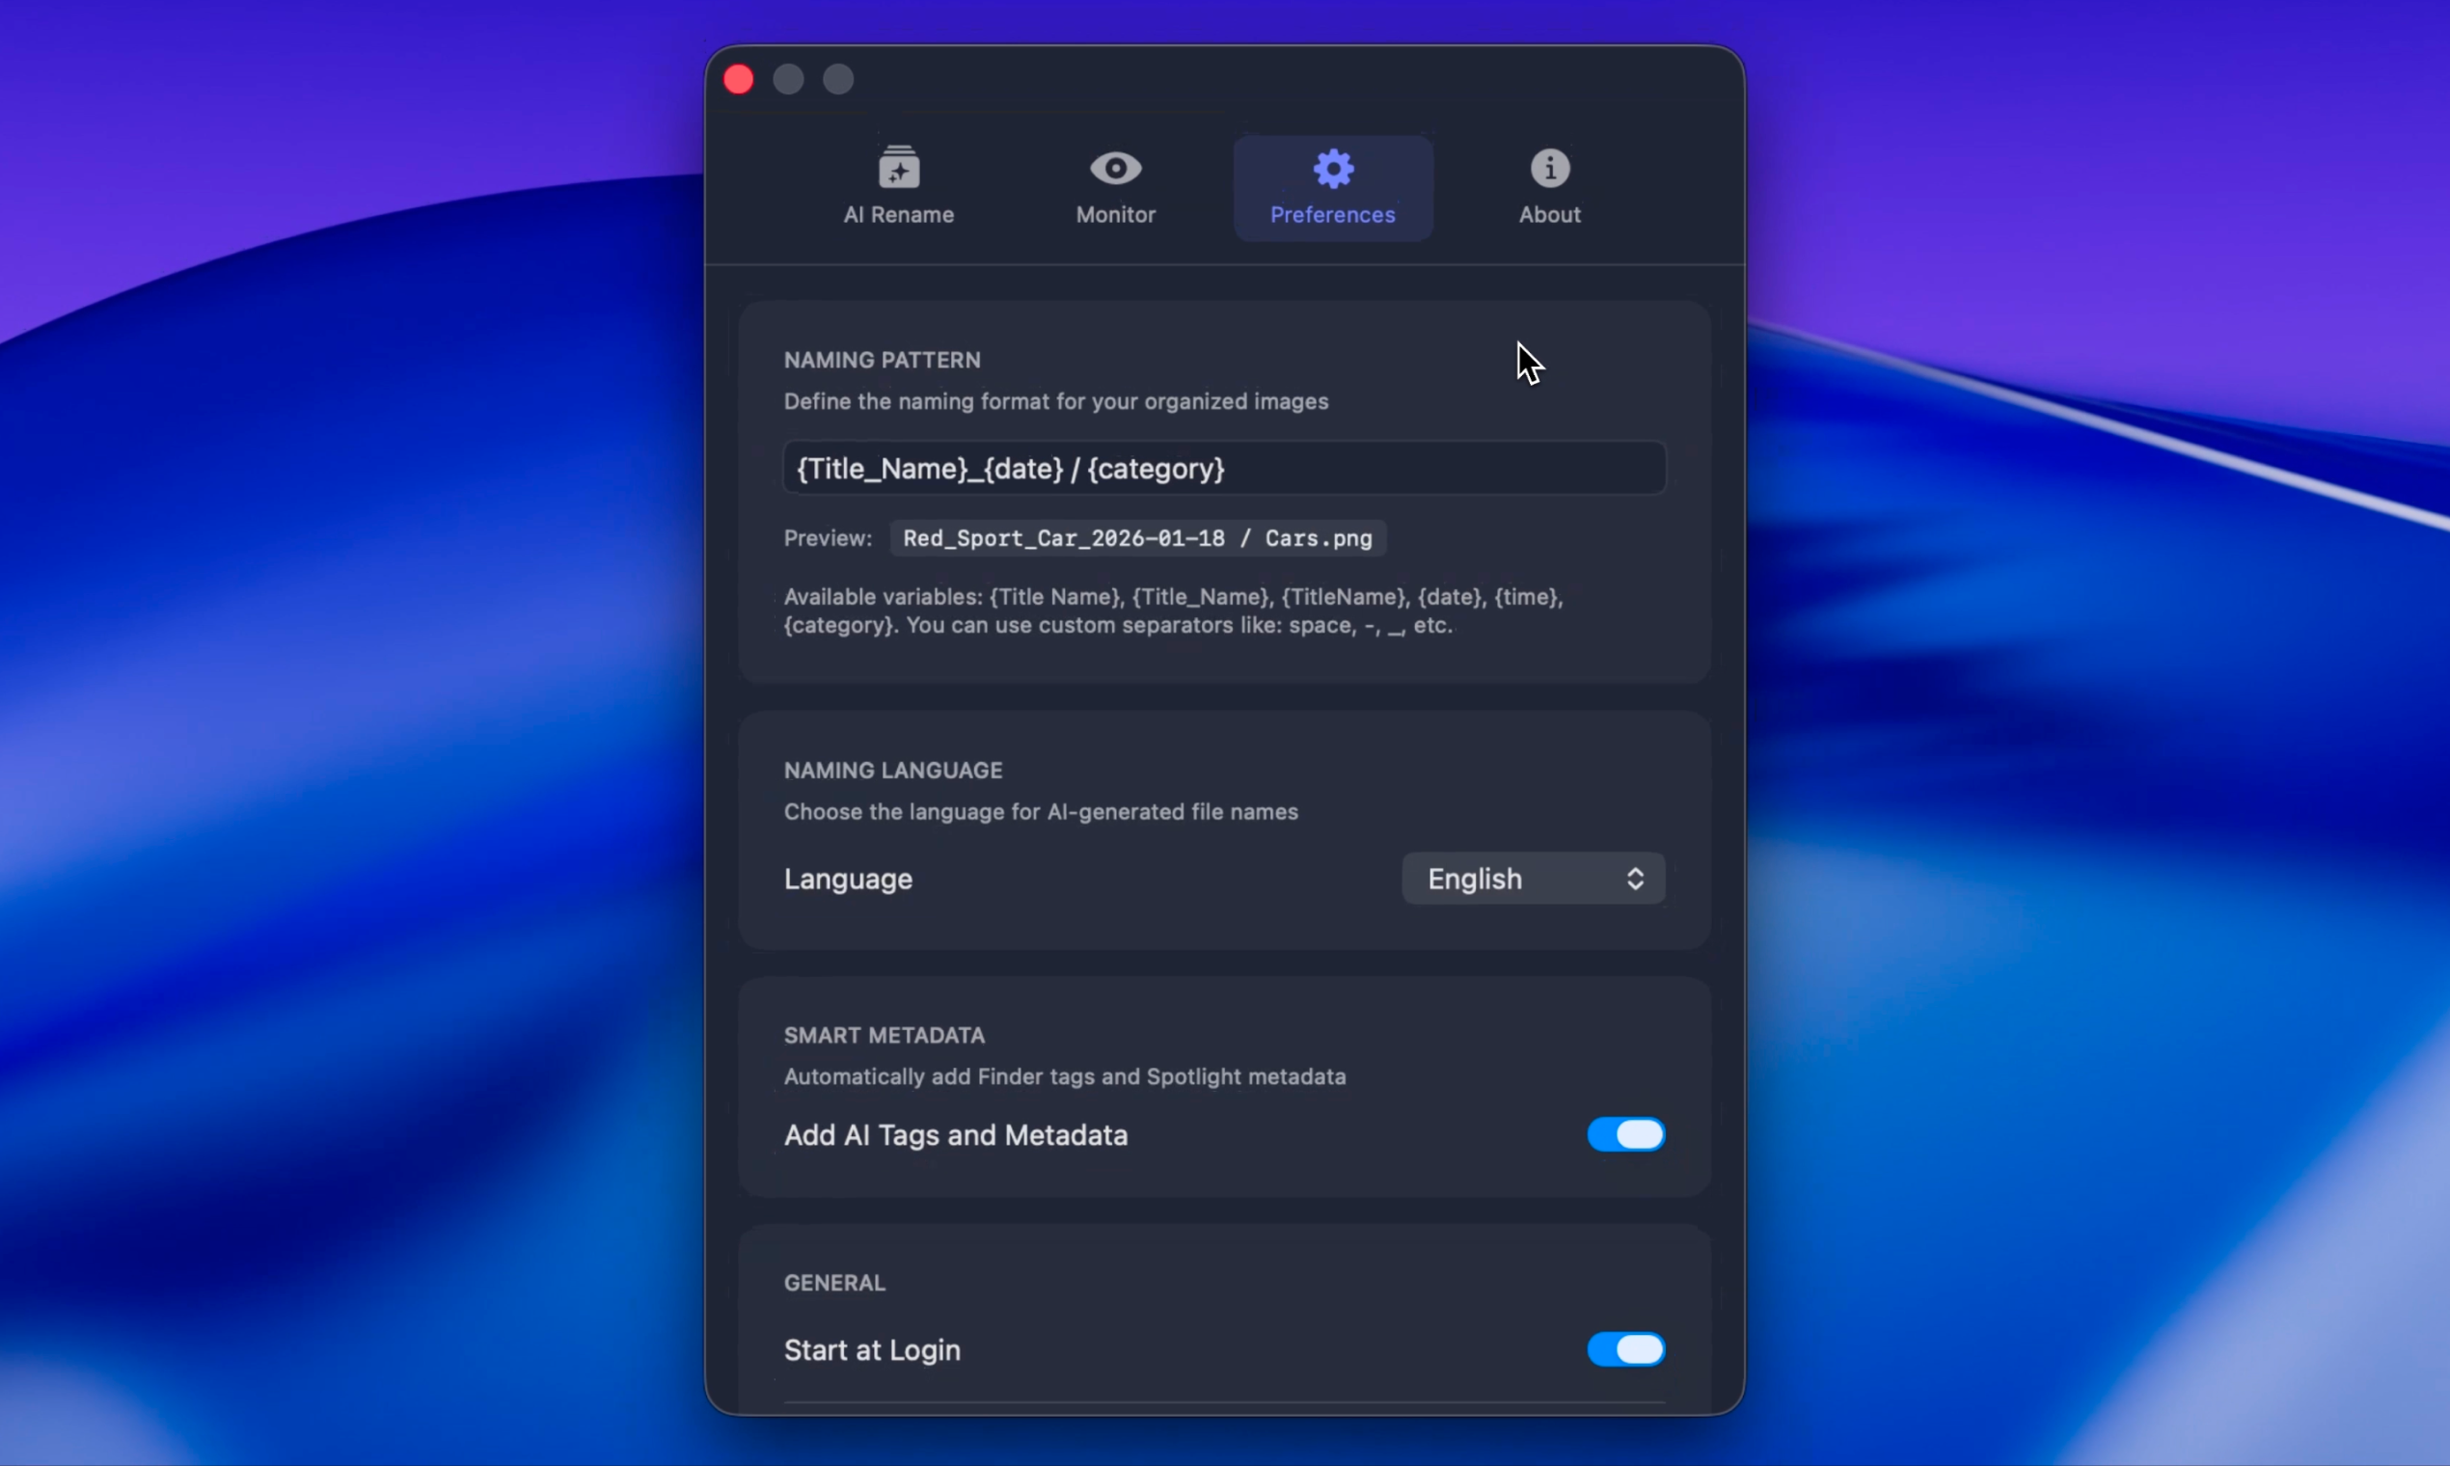Click the Available variables help text

point(1173,611)
